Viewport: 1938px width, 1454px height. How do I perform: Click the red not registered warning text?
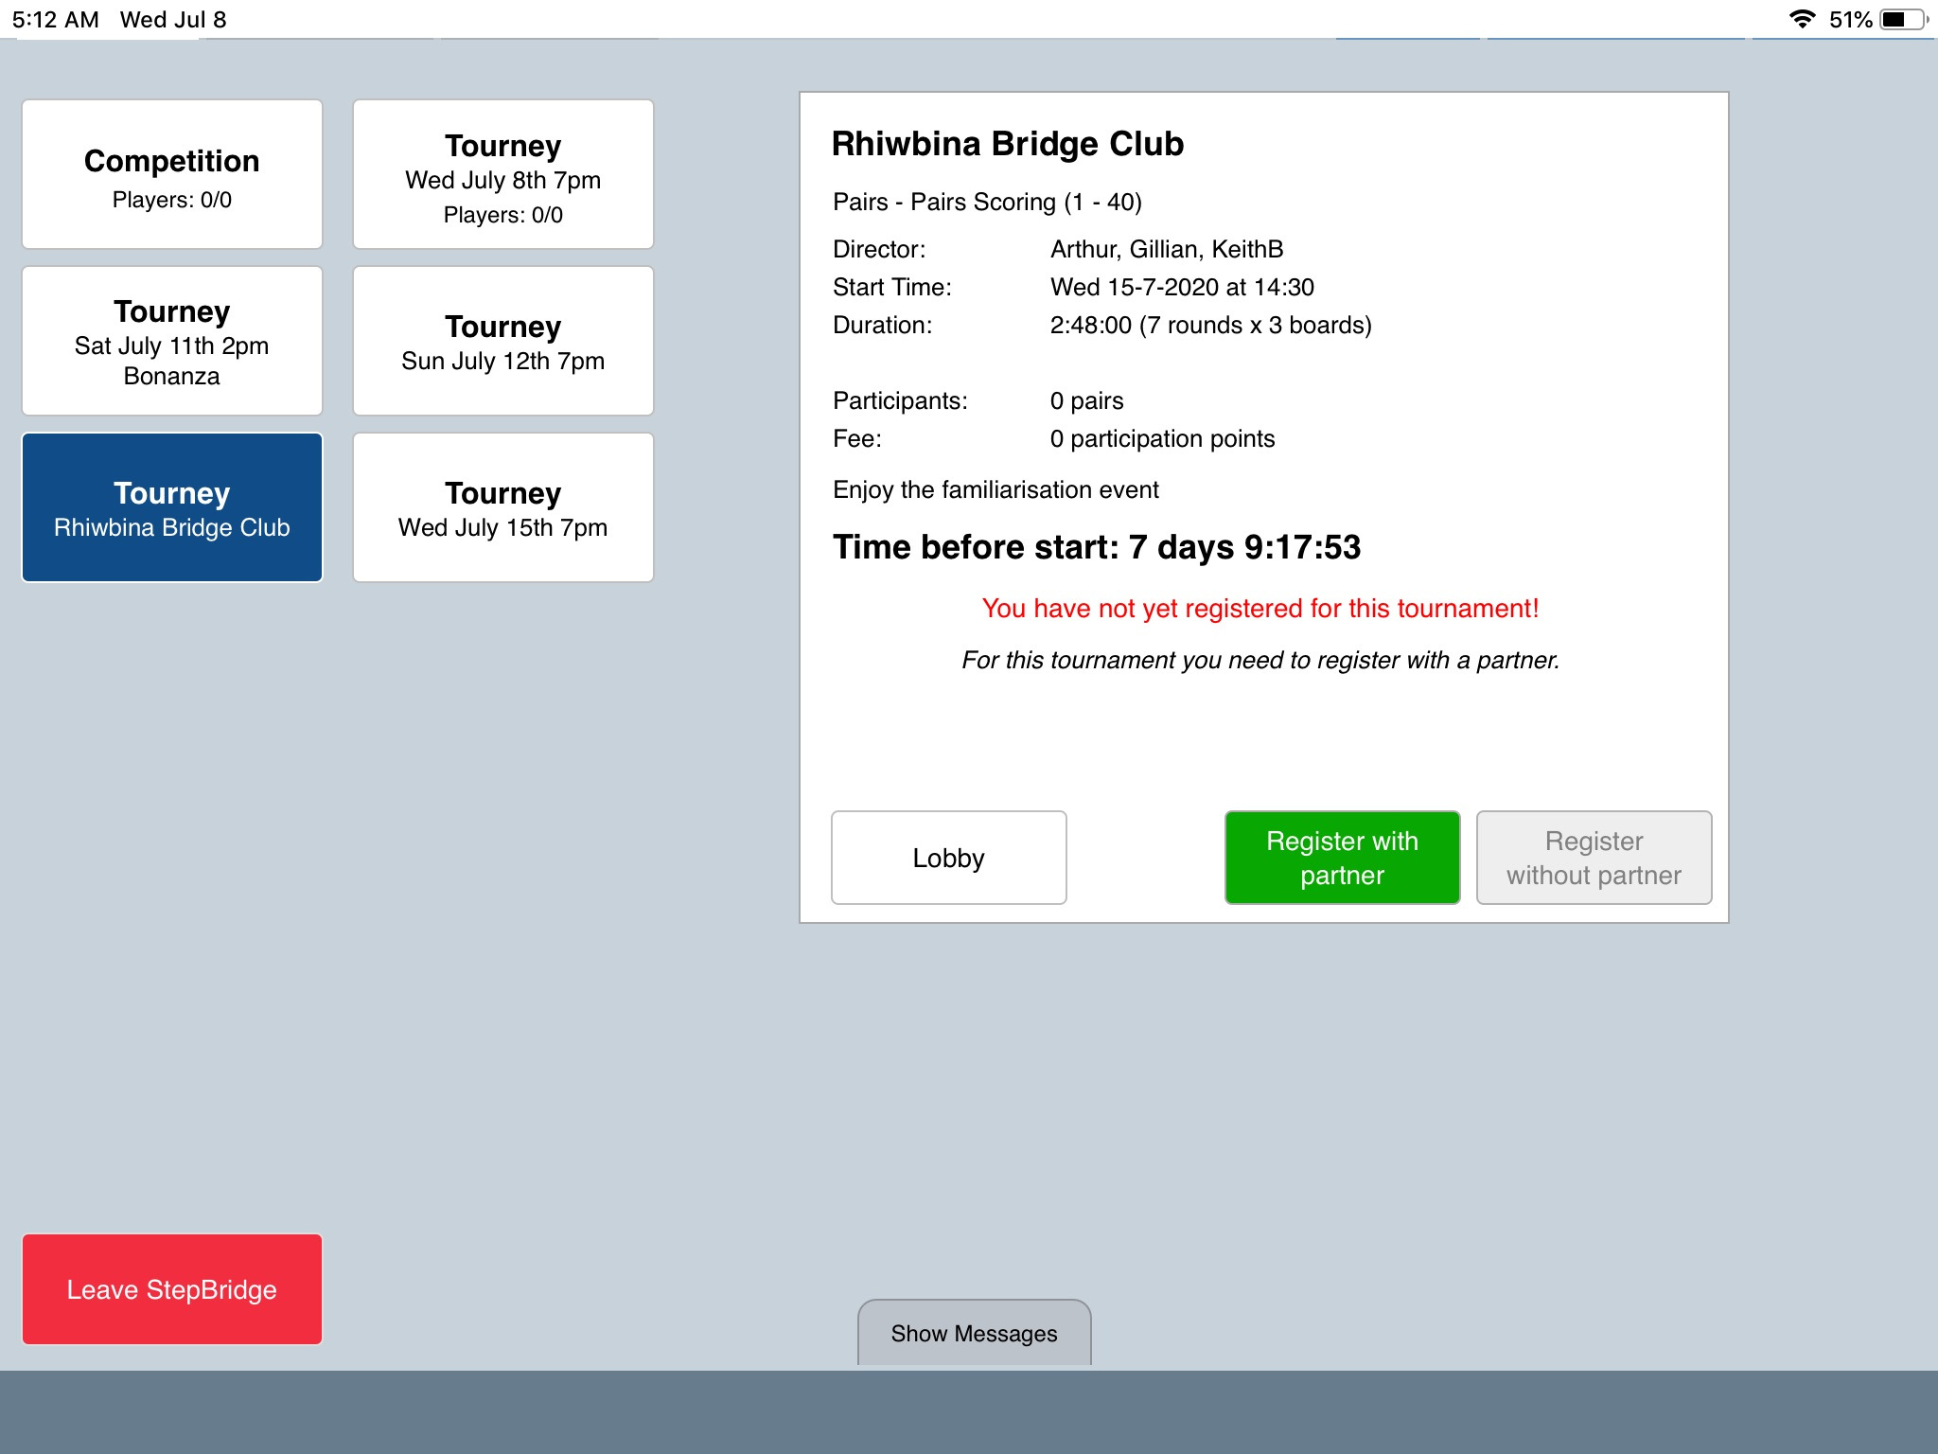pyautogui.click(x=1260, y=609)
